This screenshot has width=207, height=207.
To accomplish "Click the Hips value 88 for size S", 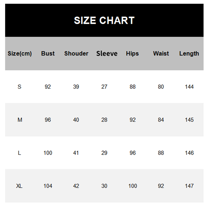I will click(x=133, y=87).
